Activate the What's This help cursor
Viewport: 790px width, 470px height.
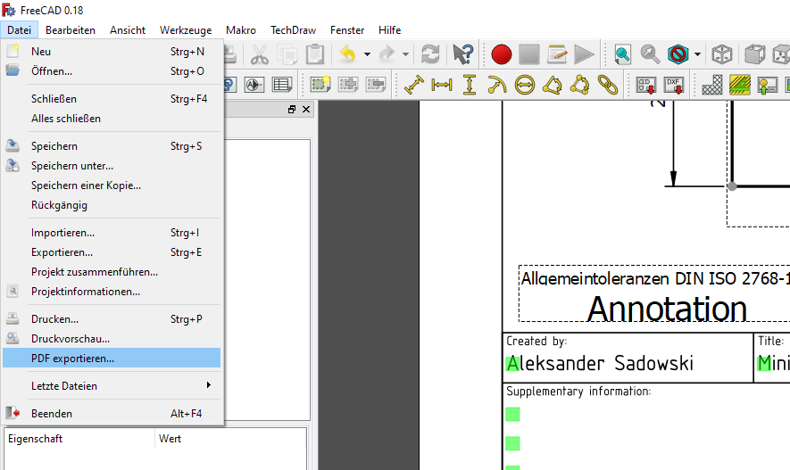tap(462, 54)
